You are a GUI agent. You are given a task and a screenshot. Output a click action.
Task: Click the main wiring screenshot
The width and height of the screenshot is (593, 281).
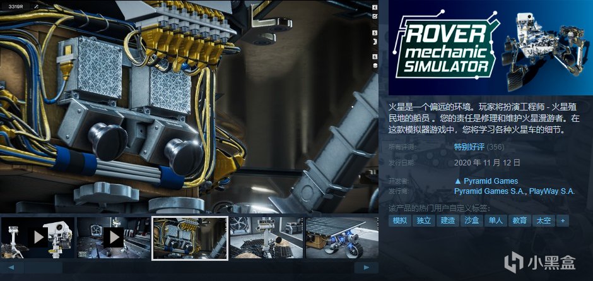coord(189,107)
